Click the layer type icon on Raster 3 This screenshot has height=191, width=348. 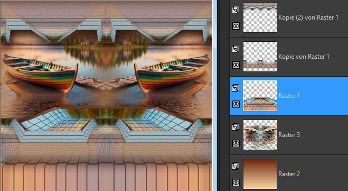pos(236,127)
